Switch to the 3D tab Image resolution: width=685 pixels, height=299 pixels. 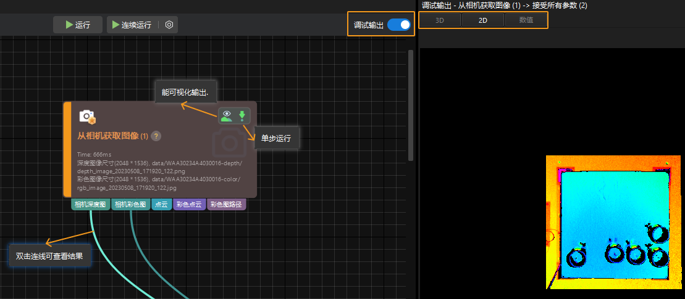click(x=439, y=20)
